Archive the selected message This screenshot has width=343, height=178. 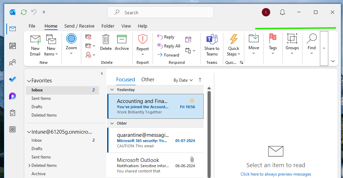122,43
